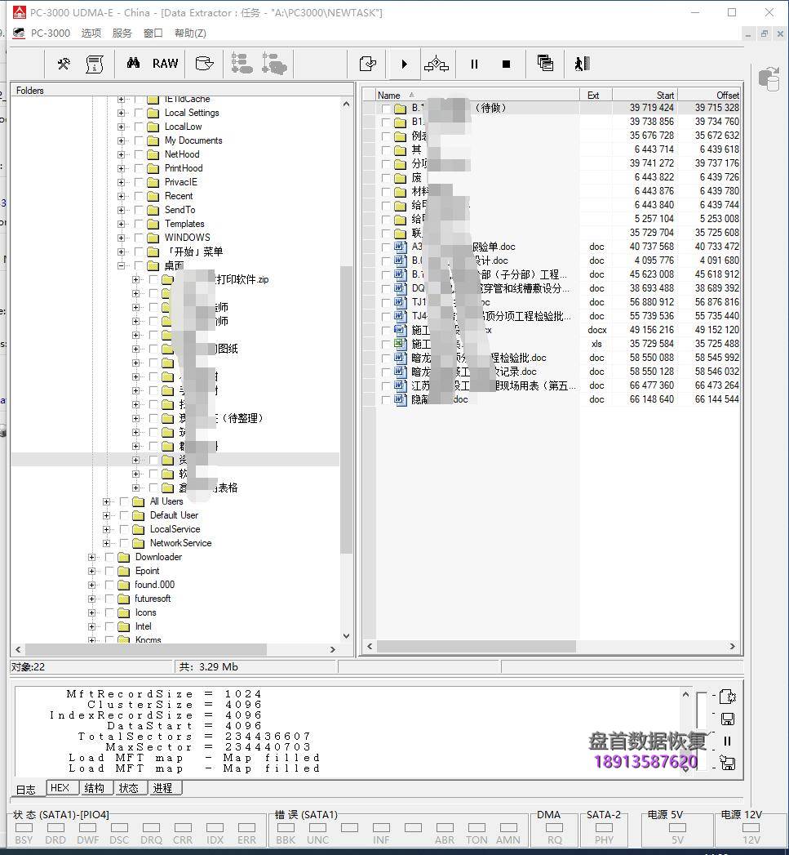The width and height of the screenshot is (789, 855).
Task: Select the binoculars search icon
Action: click(x=134, y=64)
